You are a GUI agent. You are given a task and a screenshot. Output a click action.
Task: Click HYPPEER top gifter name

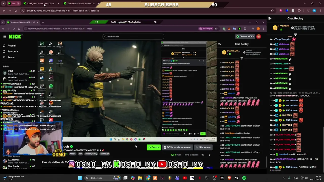[284, 26]
